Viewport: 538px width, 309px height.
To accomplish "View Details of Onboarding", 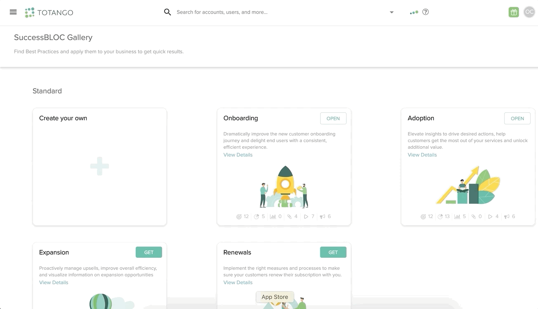I will click(238, 155).
